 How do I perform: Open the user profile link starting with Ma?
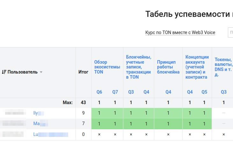40,124
